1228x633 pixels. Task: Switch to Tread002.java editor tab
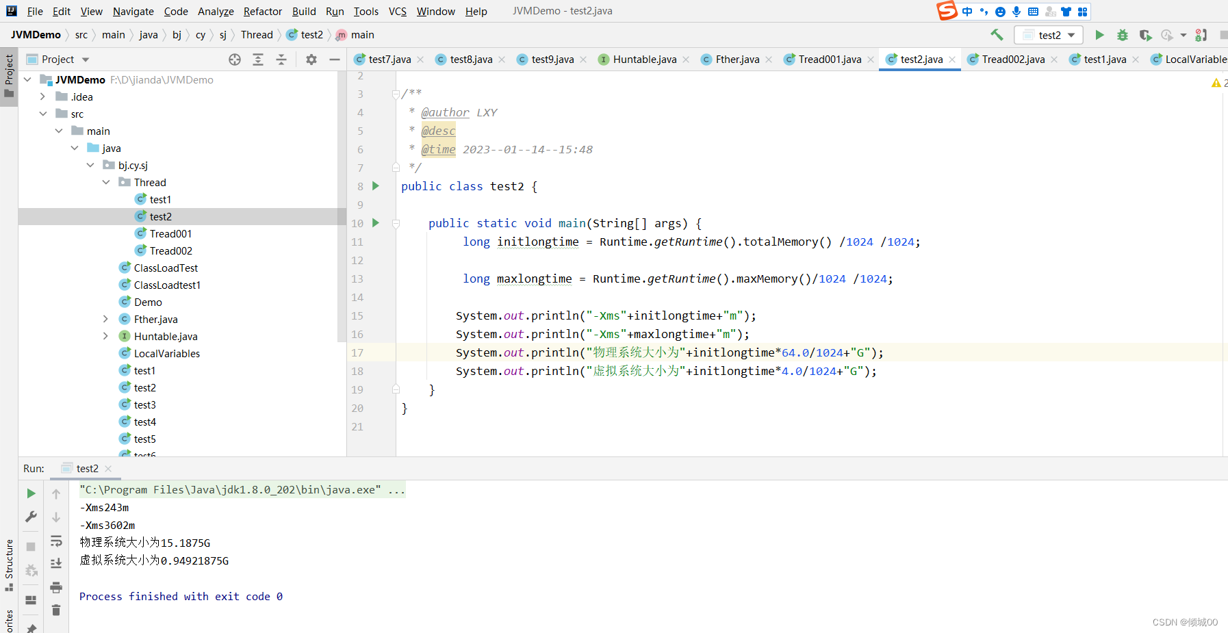(x=1012, y=60)
